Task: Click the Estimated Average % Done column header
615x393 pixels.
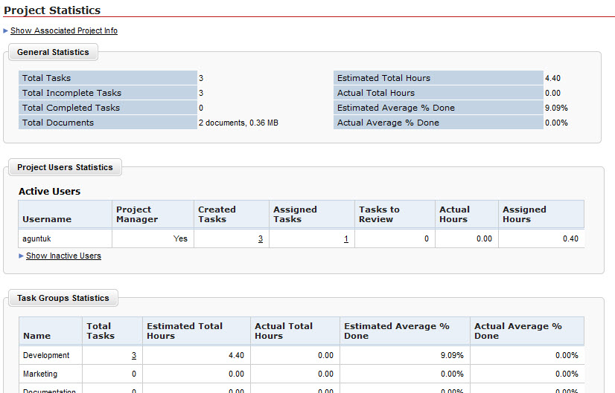Action: 396,331
